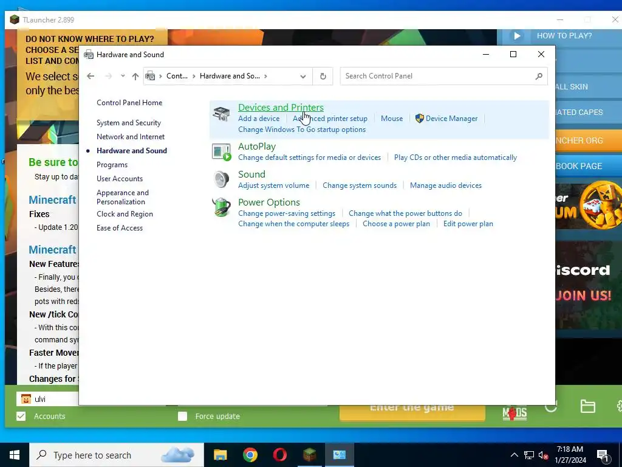Go up one level with up arrow
The image size is (622, 467).
coord(135,76)
